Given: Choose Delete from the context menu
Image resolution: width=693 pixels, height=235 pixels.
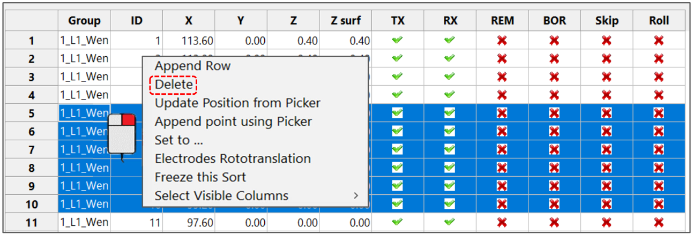Looking at the screenshot, I should point(174,85).
